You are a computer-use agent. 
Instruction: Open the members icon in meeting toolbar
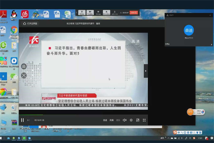tap(114, 13)
